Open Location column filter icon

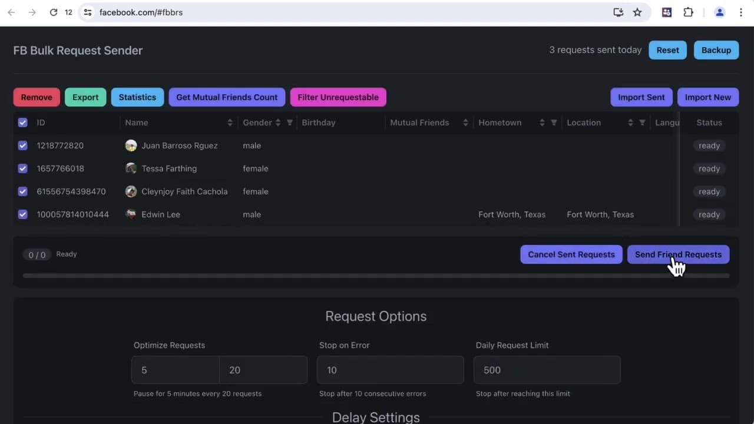[x=642, y=122]
